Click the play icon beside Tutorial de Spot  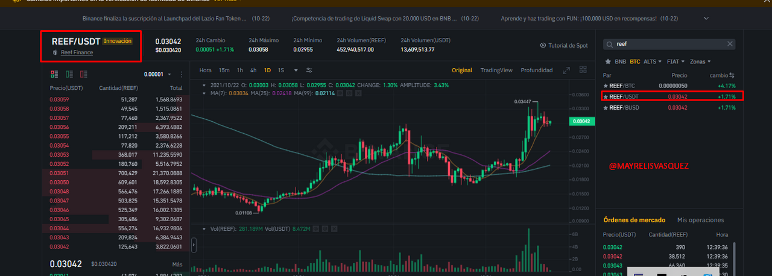tap(543, 45)
